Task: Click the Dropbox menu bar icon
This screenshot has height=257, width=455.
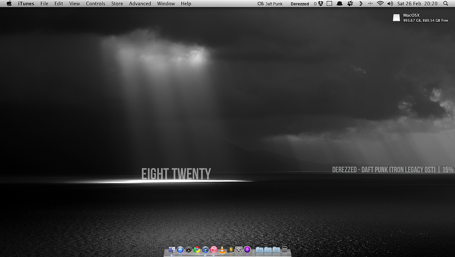Action: click(320, 4)
